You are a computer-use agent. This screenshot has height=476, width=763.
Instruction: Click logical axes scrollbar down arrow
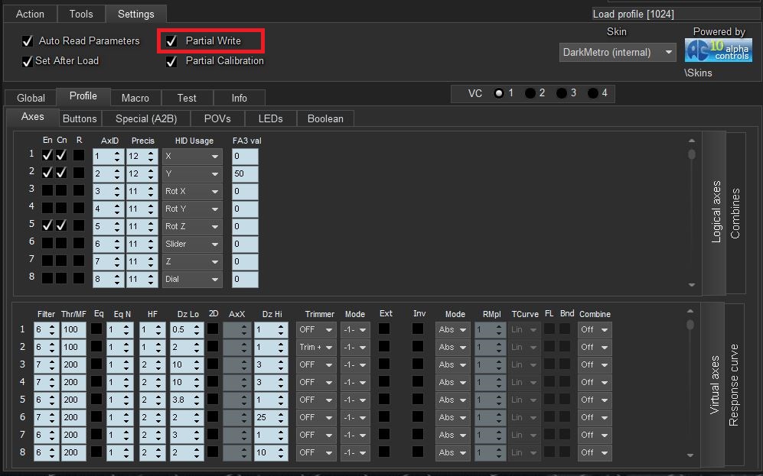692,285
